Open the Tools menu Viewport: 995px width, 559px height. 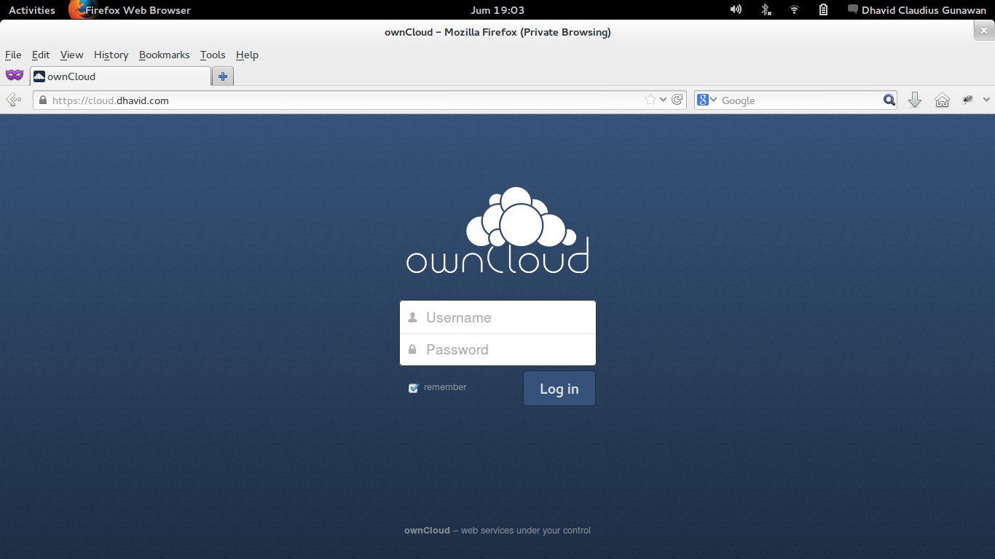click(x=213, y=55)
